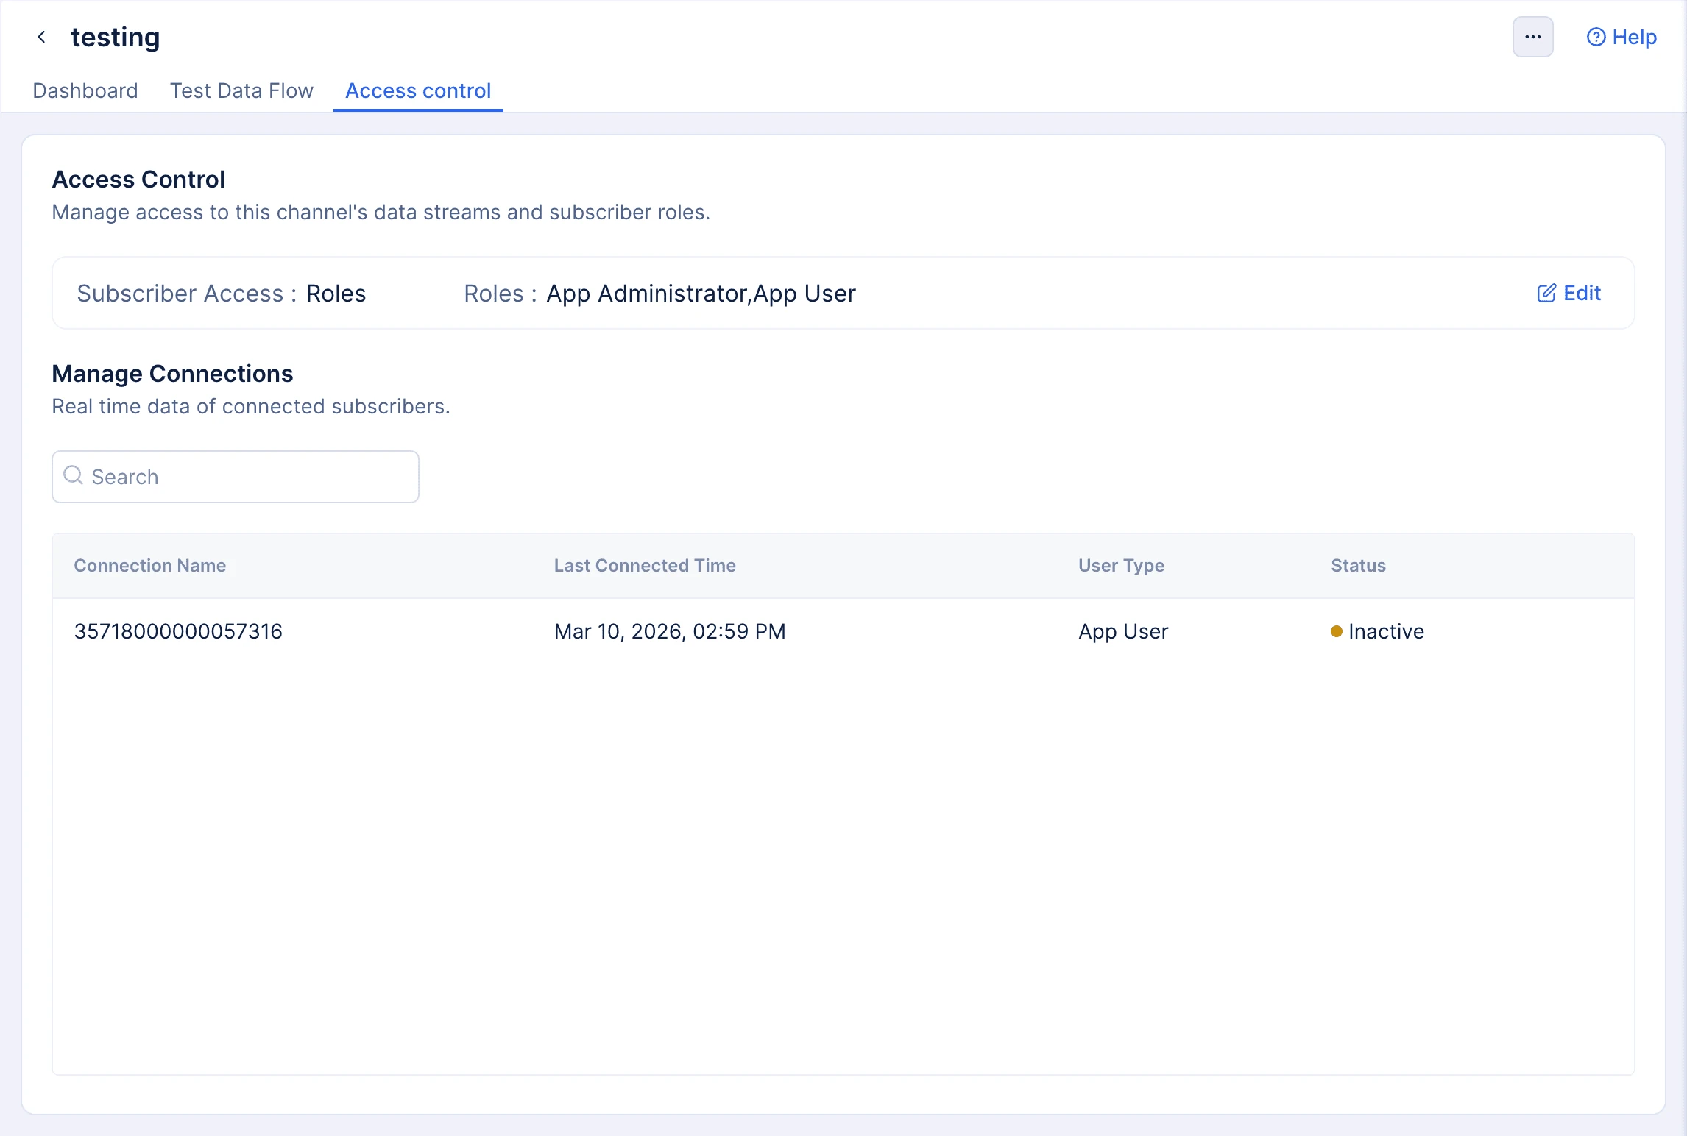Select connection 35718000000057316
This screenshot has width=1687, height=1136.
tap(178, 631)
